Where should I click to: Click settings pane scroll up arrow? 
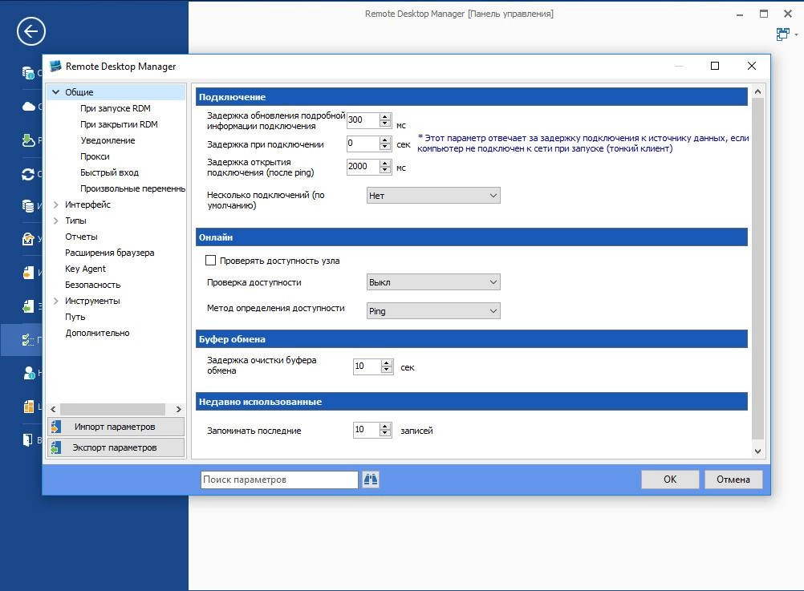[757, 91]
